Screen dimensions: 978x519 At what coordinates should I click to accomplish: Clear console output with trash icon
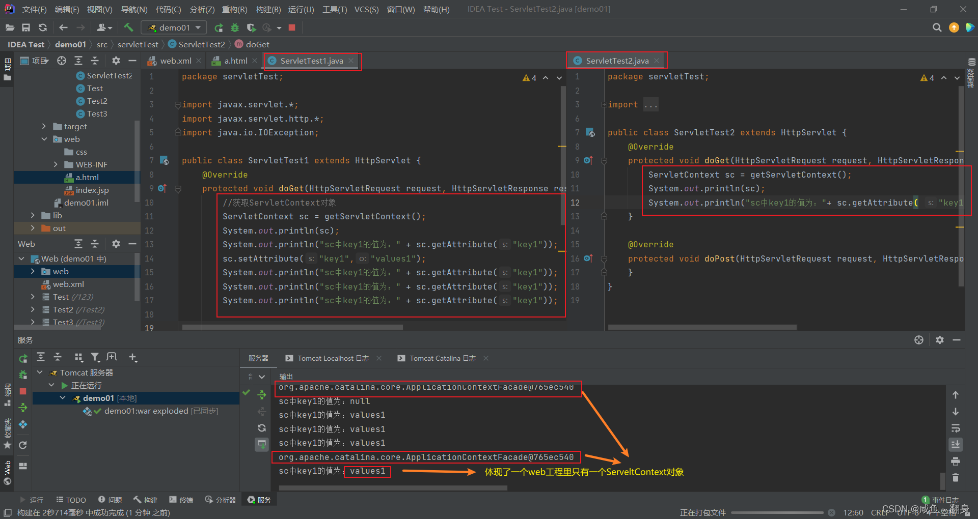[x=956, y=478]
